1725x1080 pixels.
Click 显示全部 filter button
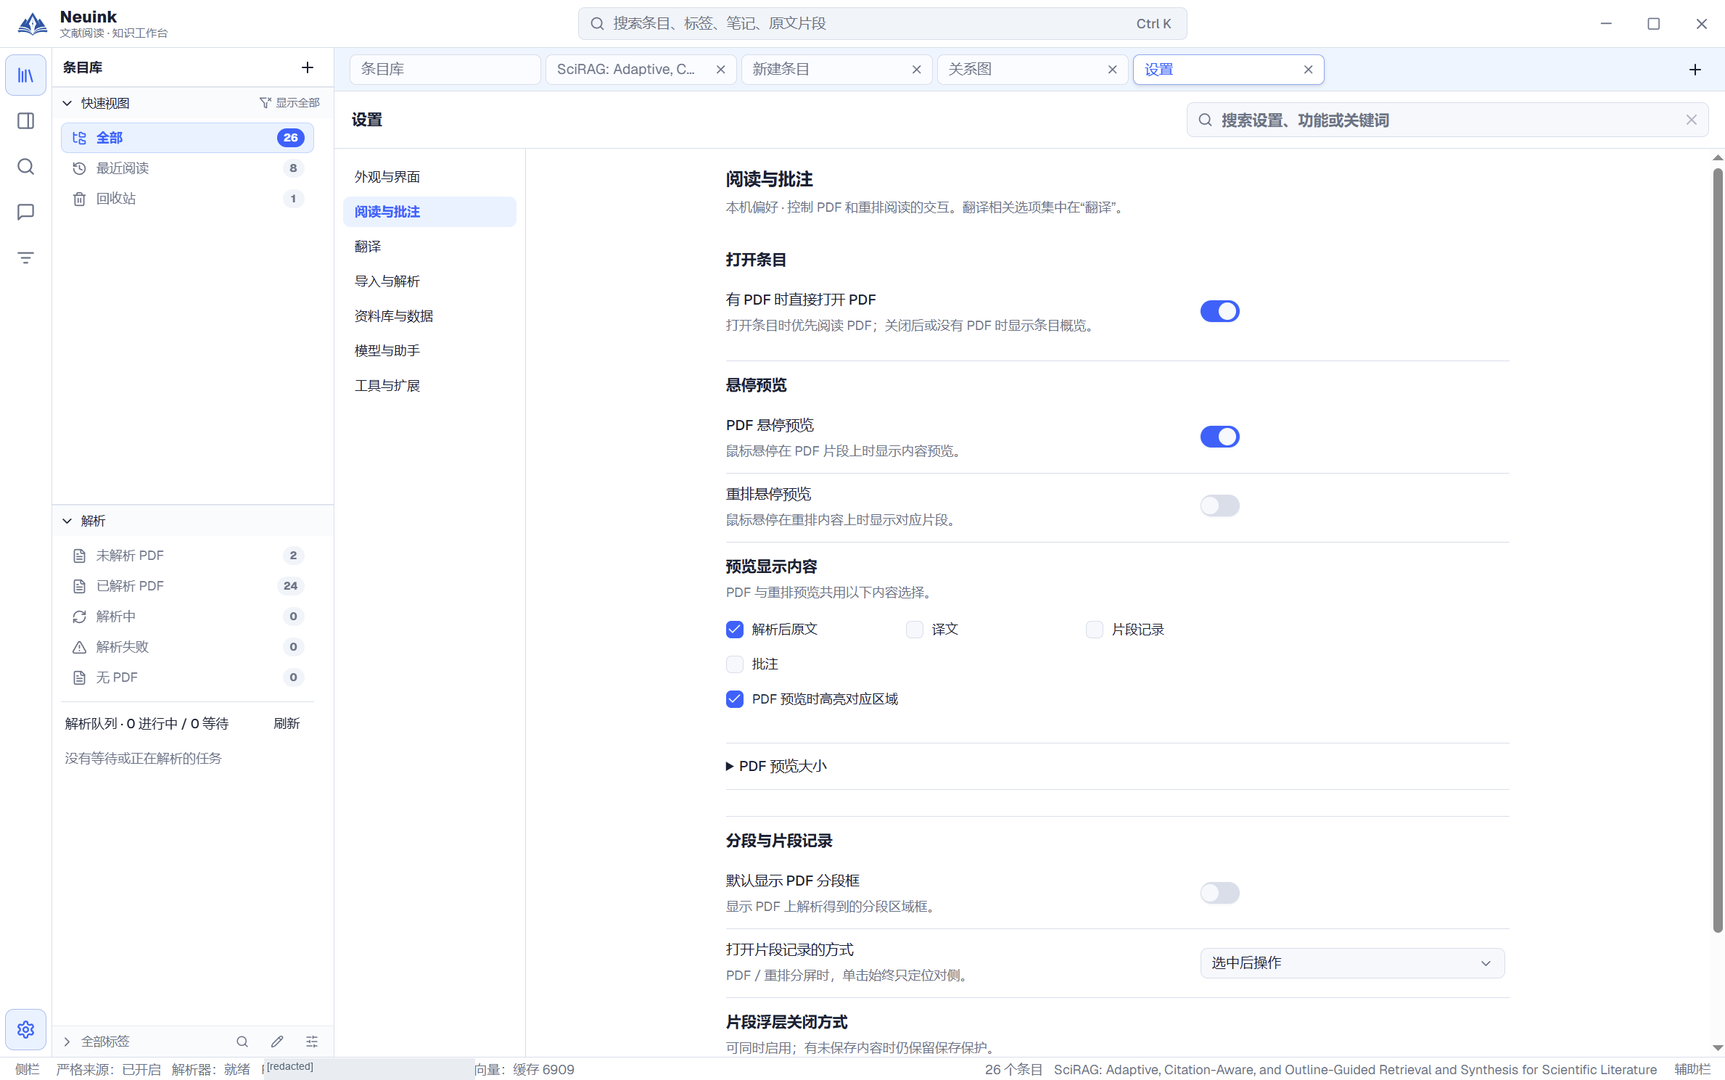(x=289, y=103)
